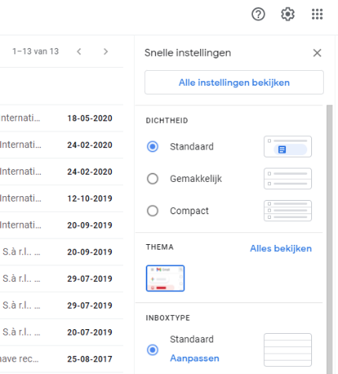Open Alles bekijken theme link
338x374 pixels.
(280, 248)
